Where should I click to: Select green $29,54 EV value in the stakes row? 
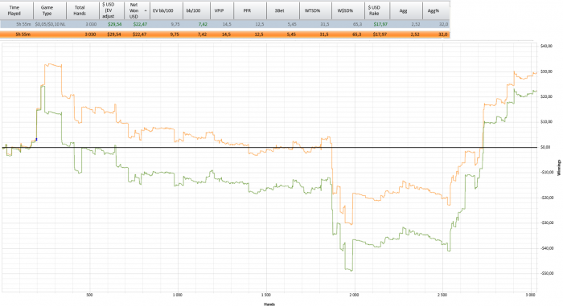pyautogui.click(x=114, y=24)
